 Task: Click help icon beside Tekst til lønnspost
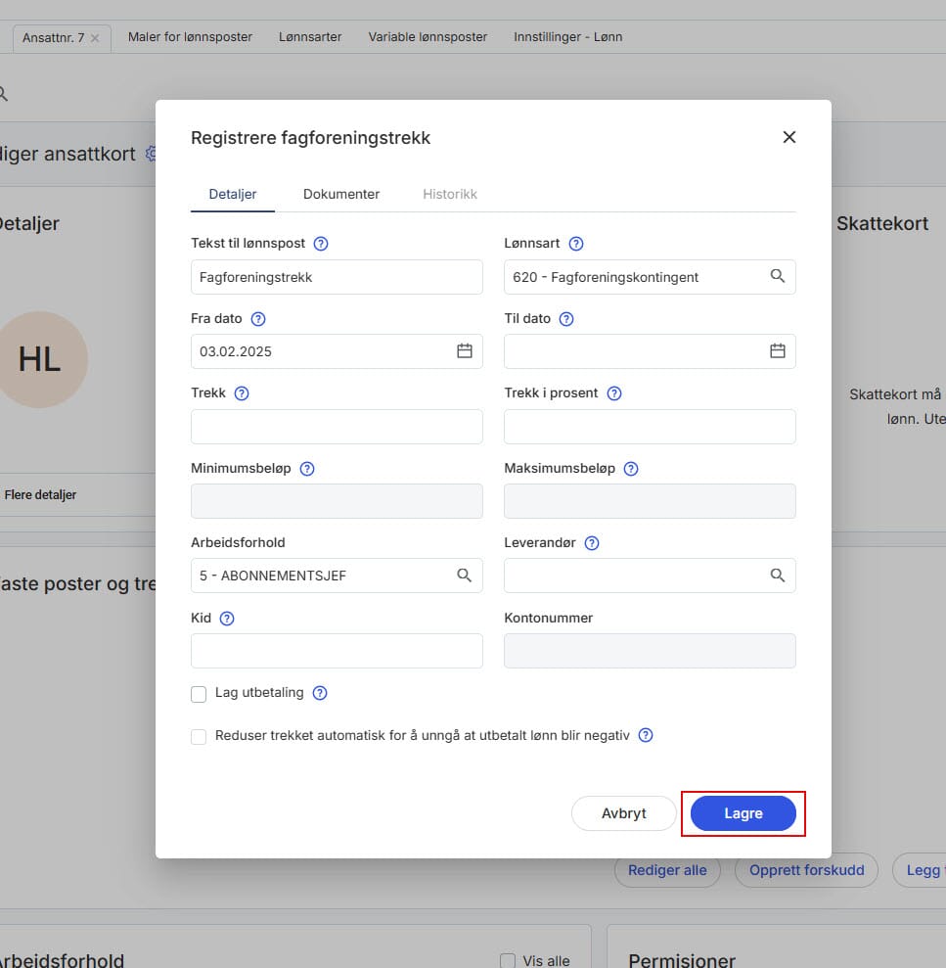[321, 244]
